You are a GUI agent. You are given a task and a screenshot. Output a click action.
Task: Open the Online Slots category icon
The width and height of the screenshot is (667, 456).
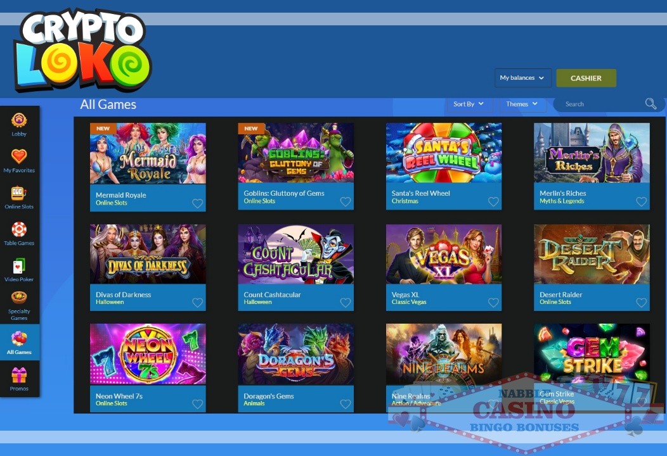pos(19,195)
